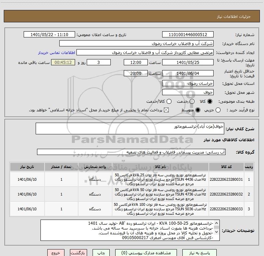Click the deadline time 12:00 field
This screenshot has width=264, height=256.
tap(136, 62)
